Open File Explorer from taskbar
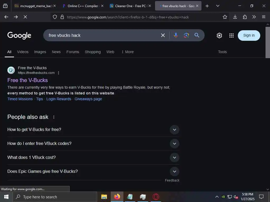Image resolution: width=270 pixels, height=202 pixels. pyautogui.click(x=104, y=197)
